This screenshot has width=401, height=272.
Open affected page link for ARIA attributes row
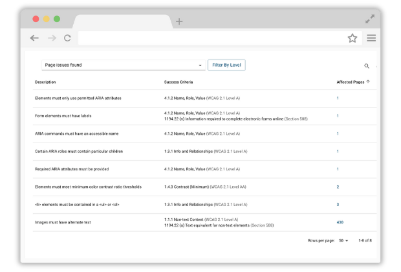(x=338, y=98)
